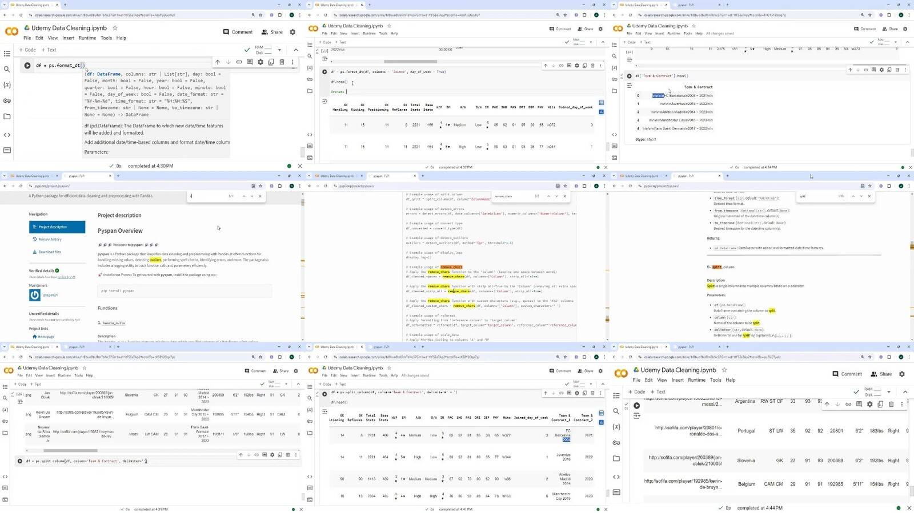Open notebook settings gear in format_dt window header
Screen dimensions: 914x513
(292, 33)
